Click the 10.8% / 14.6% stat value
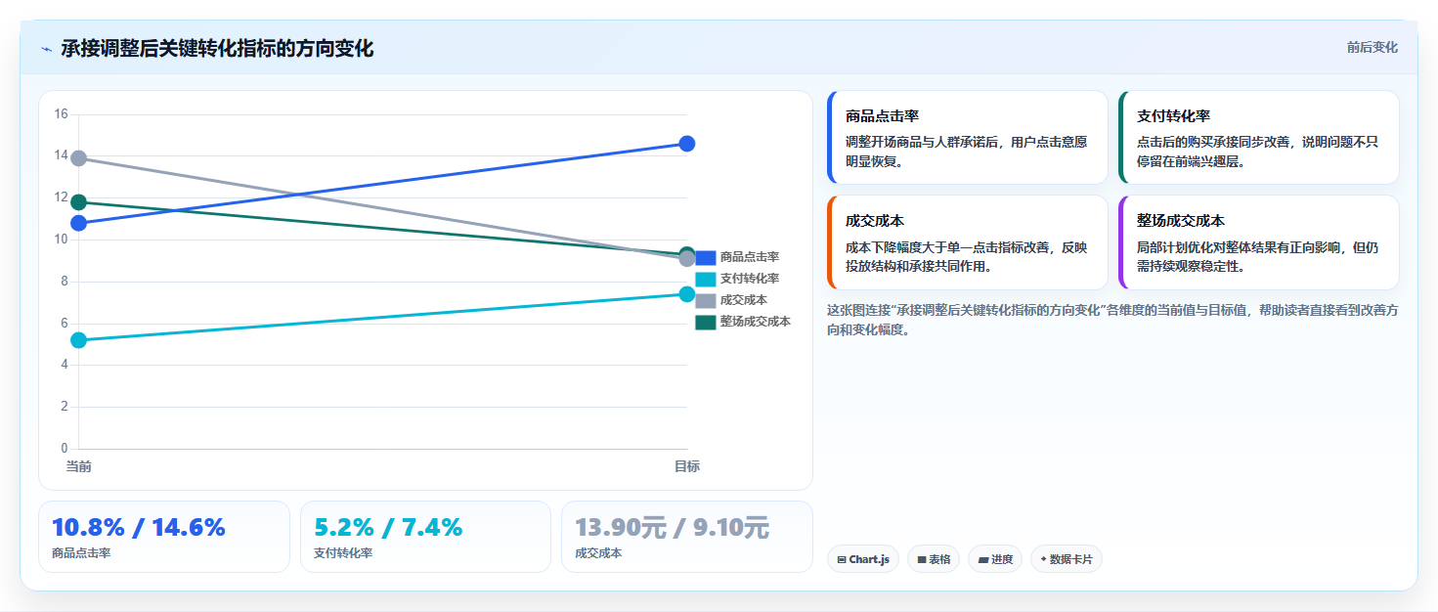Screen dimensions: 1438x612 (x=139, y=528)
